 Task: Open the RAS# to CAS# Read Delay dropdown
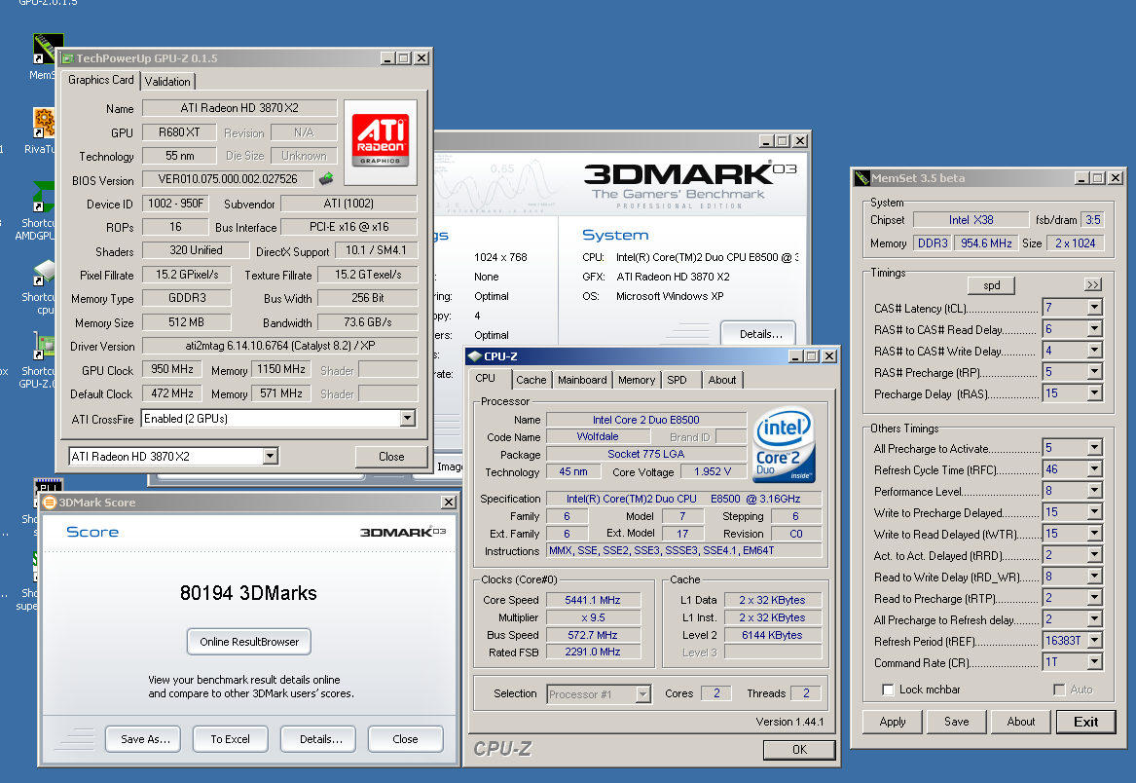coord(1094,329)
